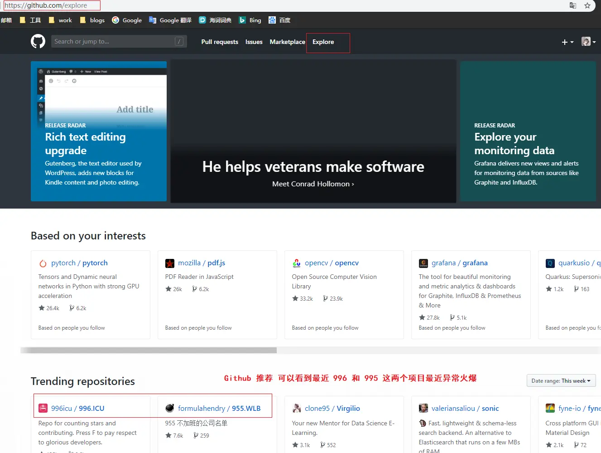View stargazers of pytorch with 26.4k stars
The height and width of the screenshot is (453, 601).
(49, 308)
